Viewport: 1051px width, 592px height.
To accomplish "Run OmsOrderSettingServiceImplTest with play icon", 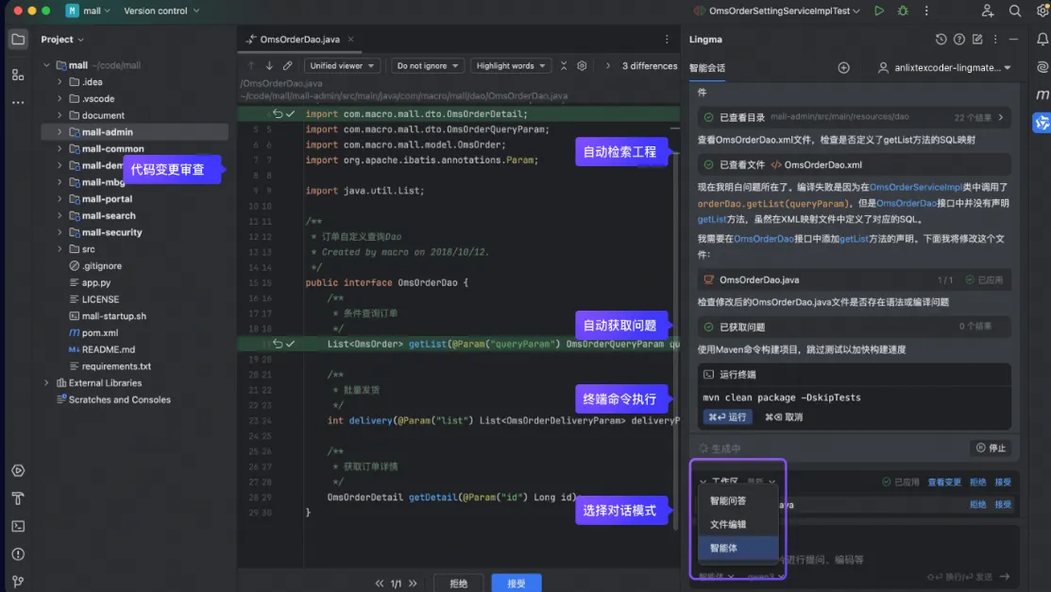I will click(x=879, y=10).
